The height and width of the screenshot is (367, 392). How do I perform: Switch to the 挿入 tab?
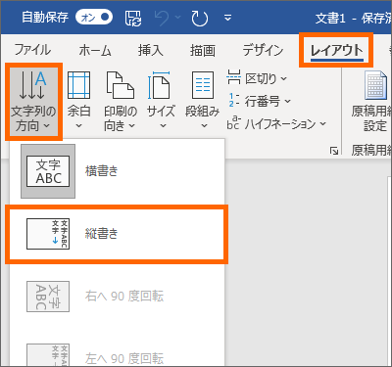[150, 50]
